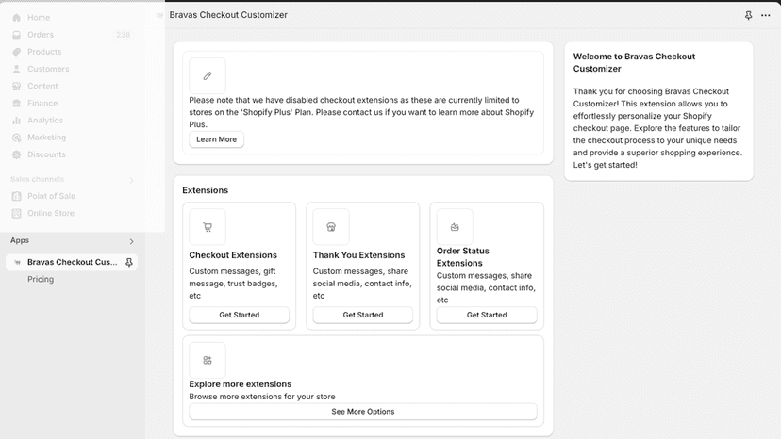781x439 pixels.
Task: Click the Extensions section heading
Action: pyautogui.click(x=206, y=190)
